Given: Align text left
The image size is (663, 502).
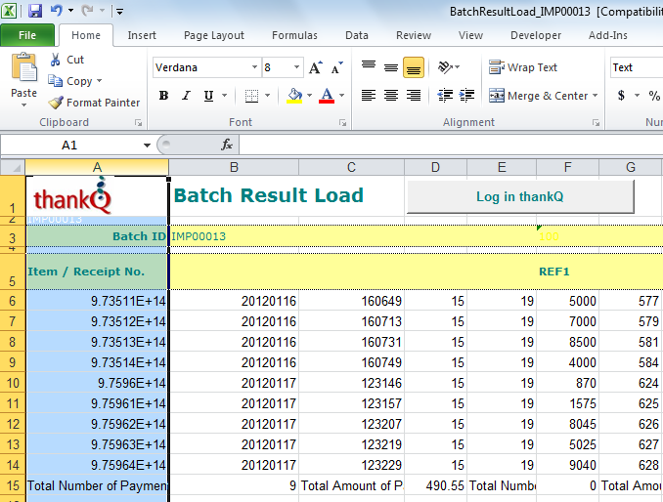Looking at the screenshot, I should click(x=369, y=96).
